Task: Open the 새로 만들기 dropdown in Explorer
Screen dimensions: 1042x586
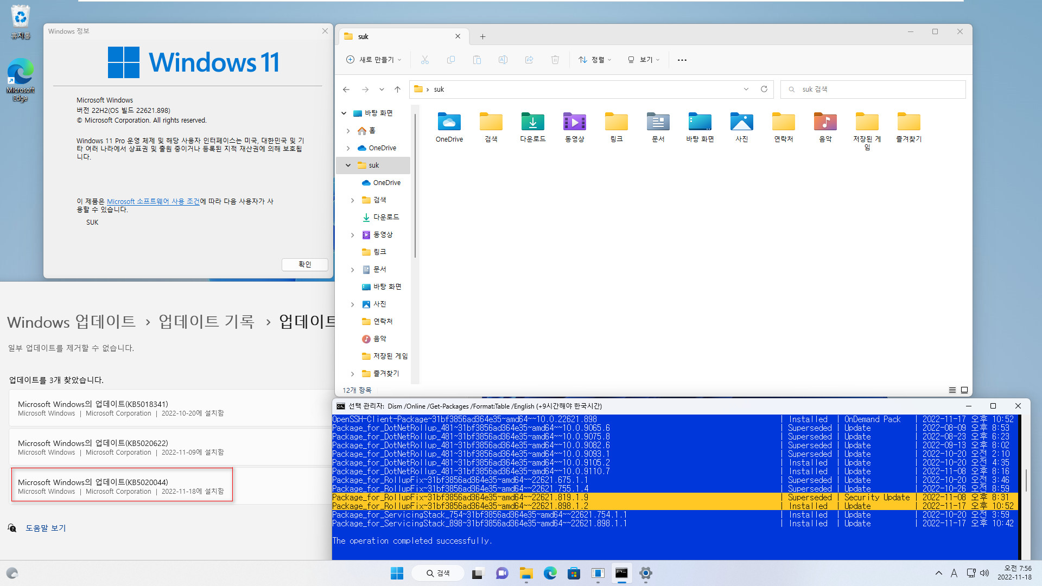Action: pyautogui.click(x=374, y=60)
